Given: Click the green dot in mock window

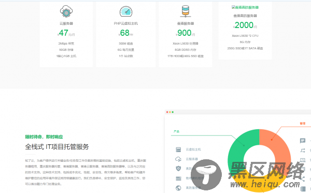Looking at the screenshot, I should pyautogui.click(x=173, y=112).
